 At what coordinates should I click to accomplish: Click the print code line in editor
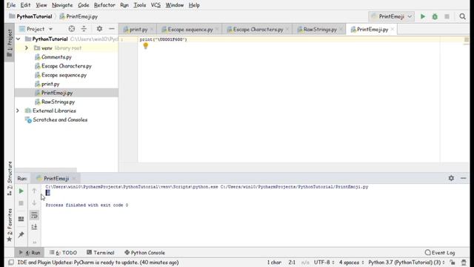click(x=163, y=39)
